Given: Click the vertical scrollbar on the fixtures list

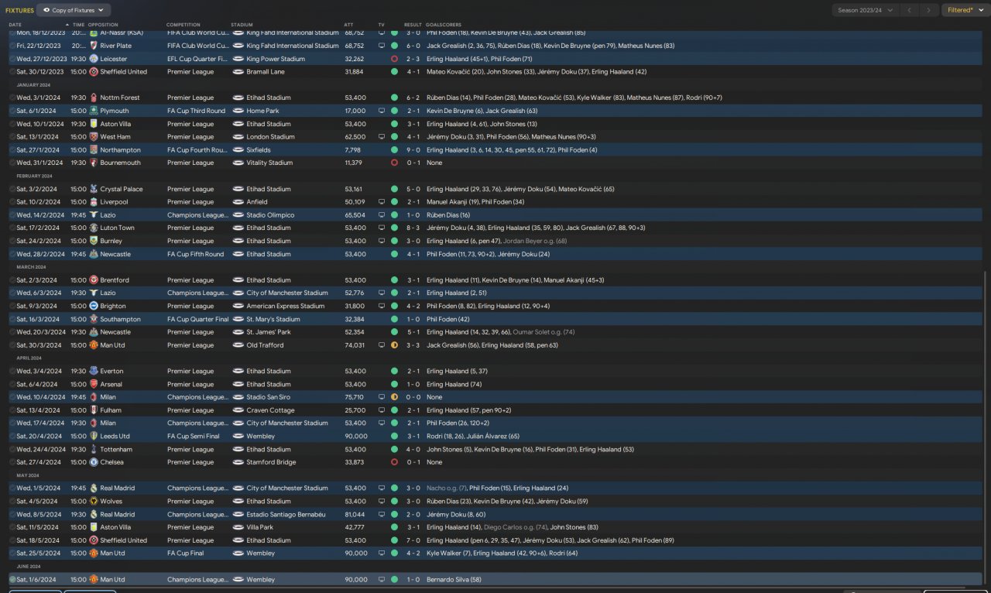Looking at the screenshot, I should [986, 426].
